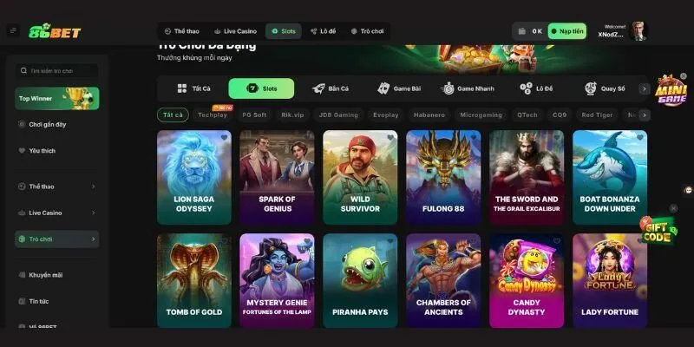
Task: Expand the Thể thao sidebar chevron
Action: point(93,187)
